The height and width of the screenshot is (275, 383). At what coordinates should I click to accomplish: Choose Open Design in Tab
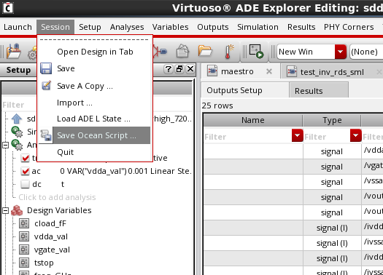(95, 52)
